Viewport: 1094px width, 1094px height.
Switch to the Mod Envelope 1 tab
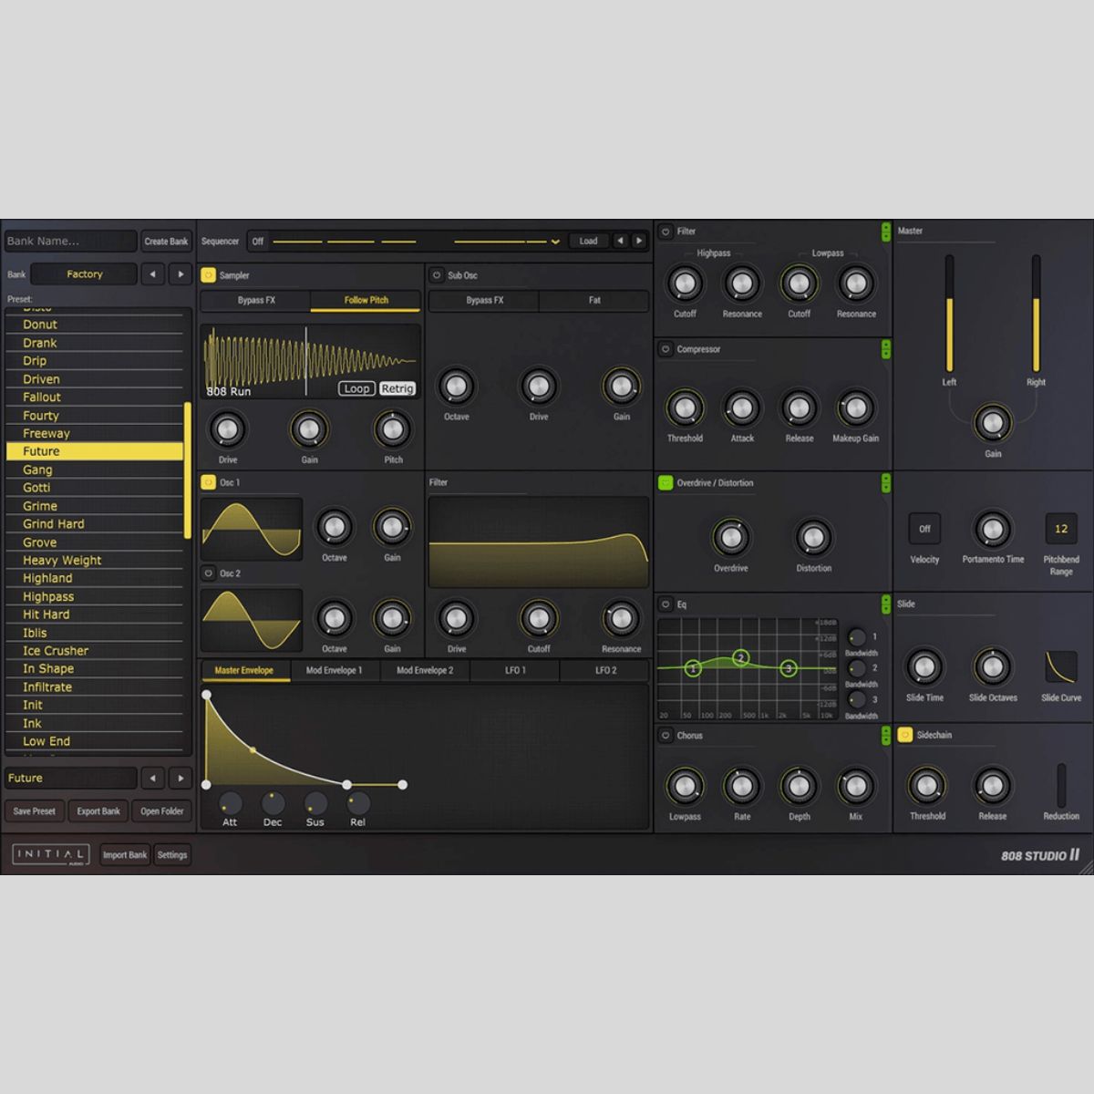(x=334, y=671)
